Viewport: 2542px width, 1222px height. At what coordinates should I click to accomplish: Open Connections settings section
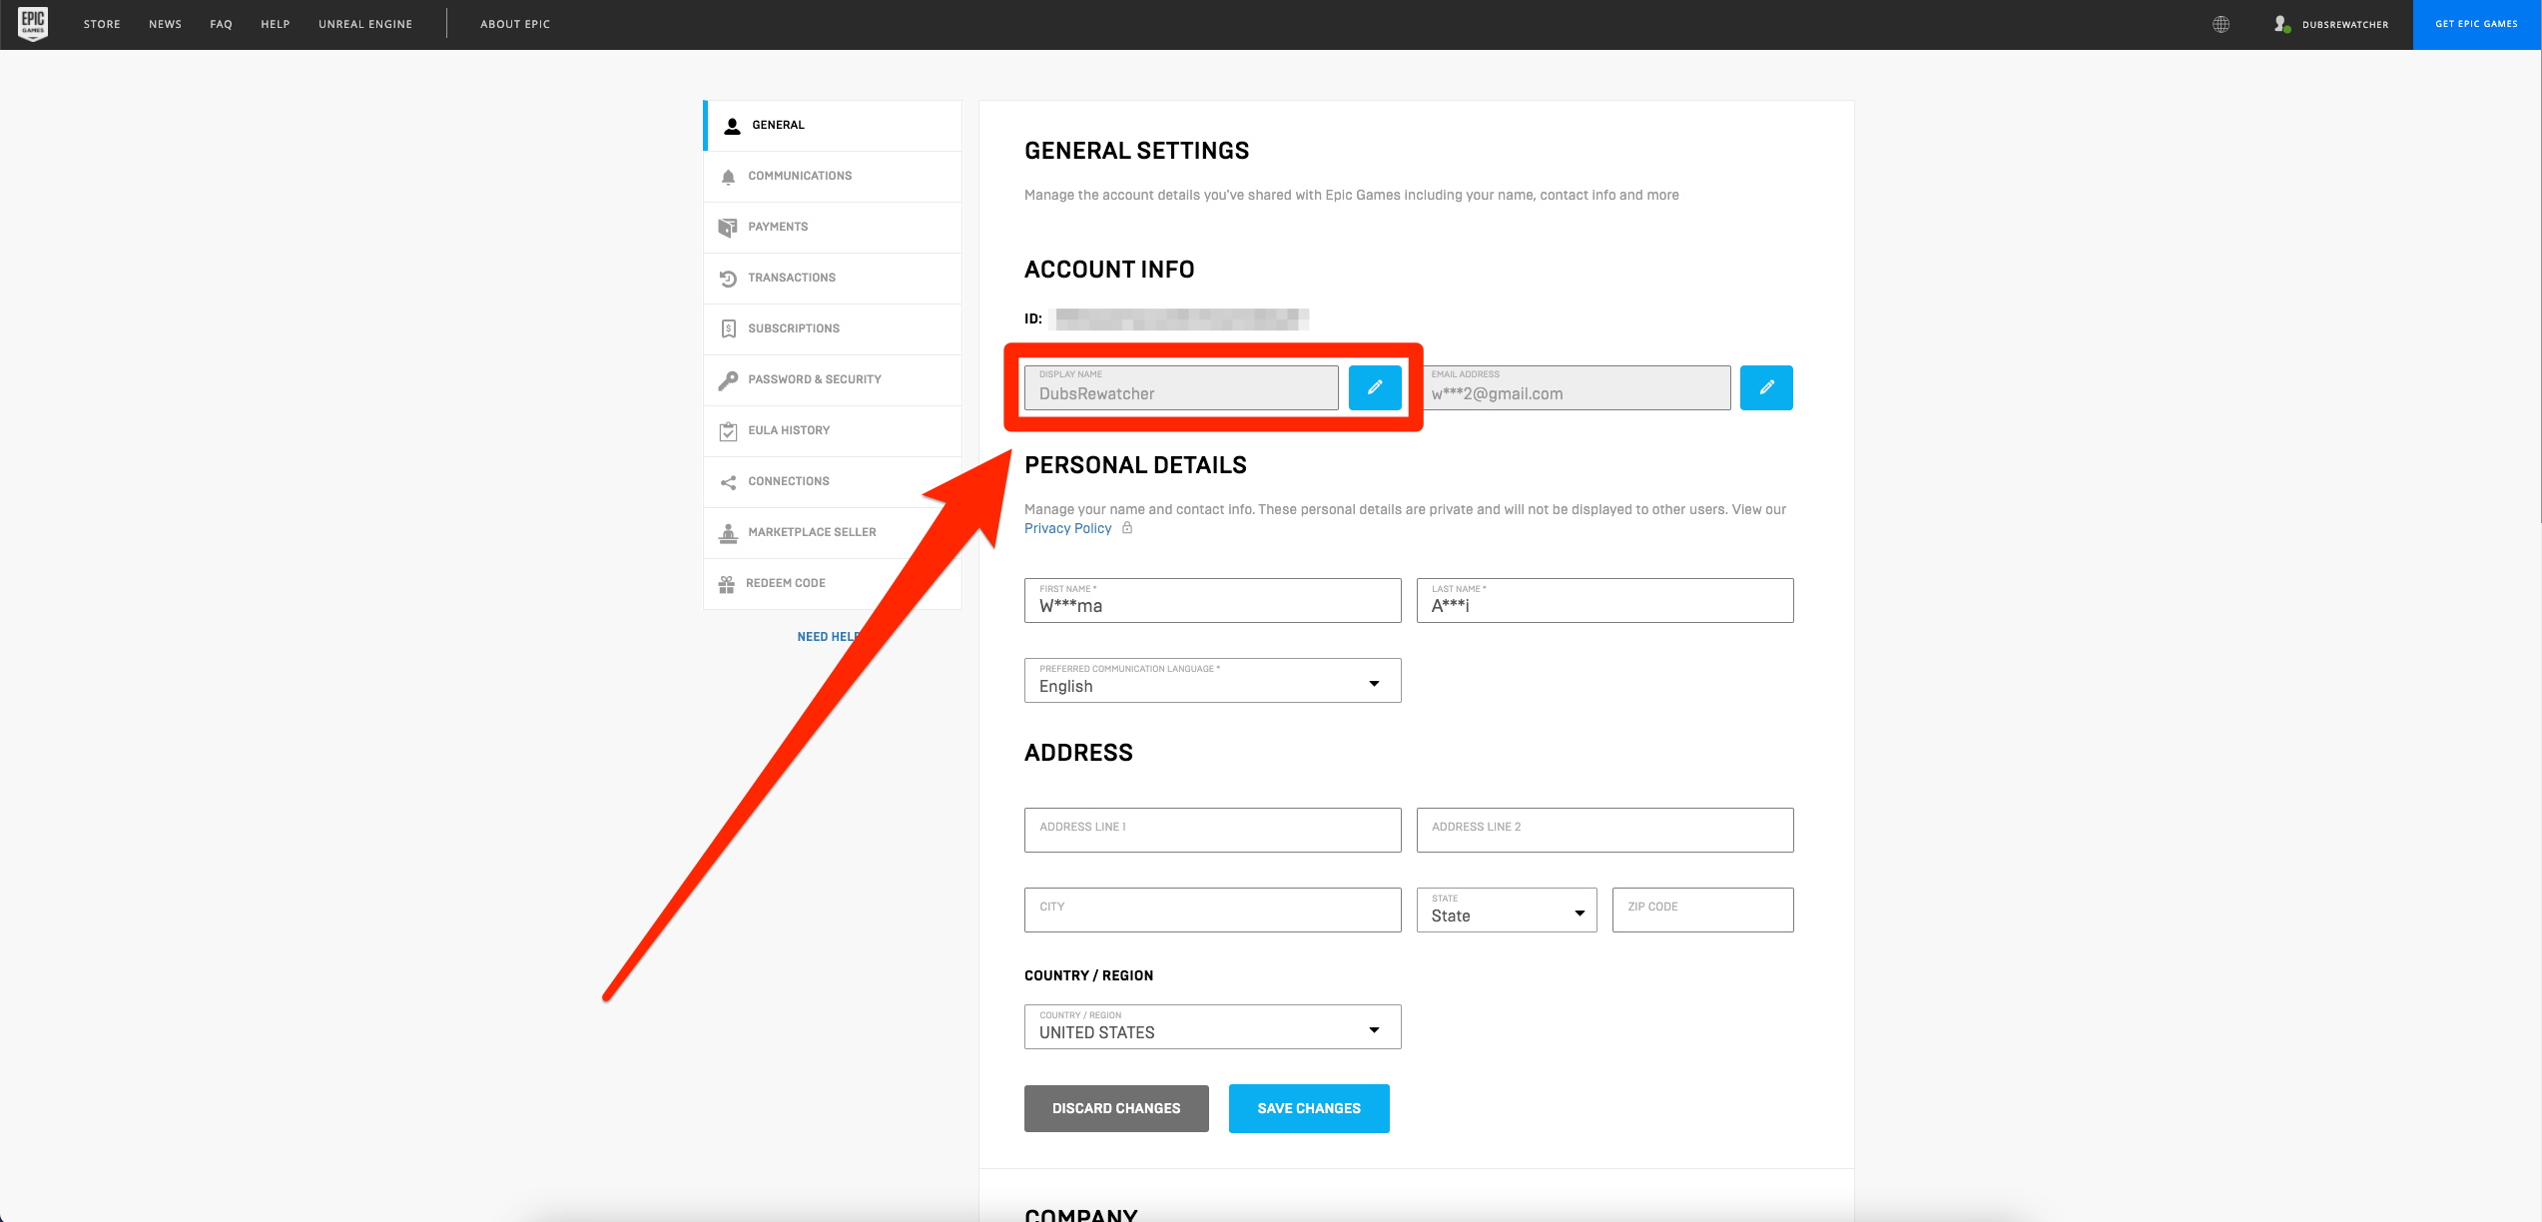pyautogui.click(x=788, y=480)
